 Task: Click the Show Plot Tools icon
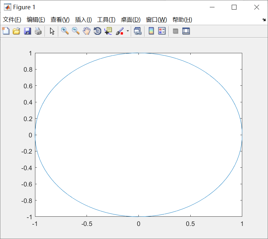(x=186, y=31)
